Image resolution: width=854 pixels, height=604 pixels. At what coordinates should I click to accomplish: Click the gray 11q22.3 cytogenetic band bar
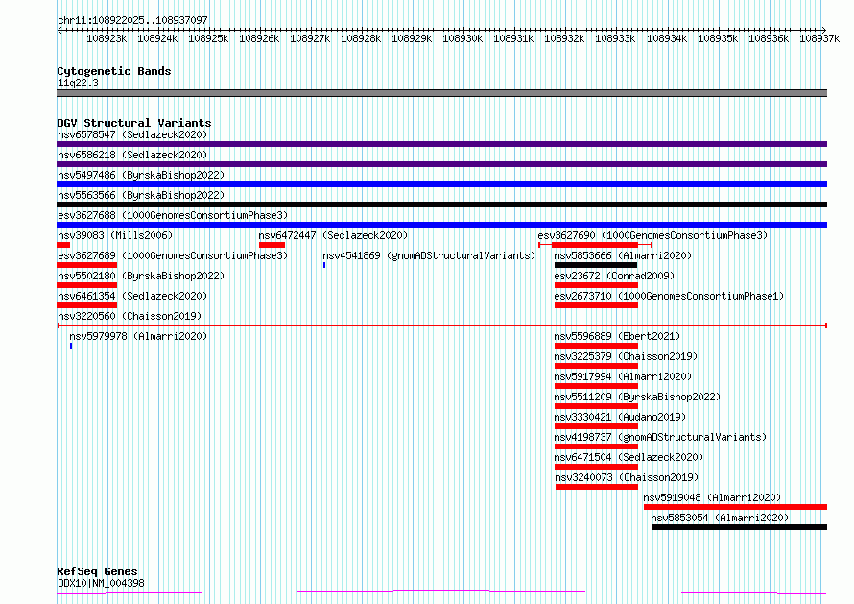[441, 93]
